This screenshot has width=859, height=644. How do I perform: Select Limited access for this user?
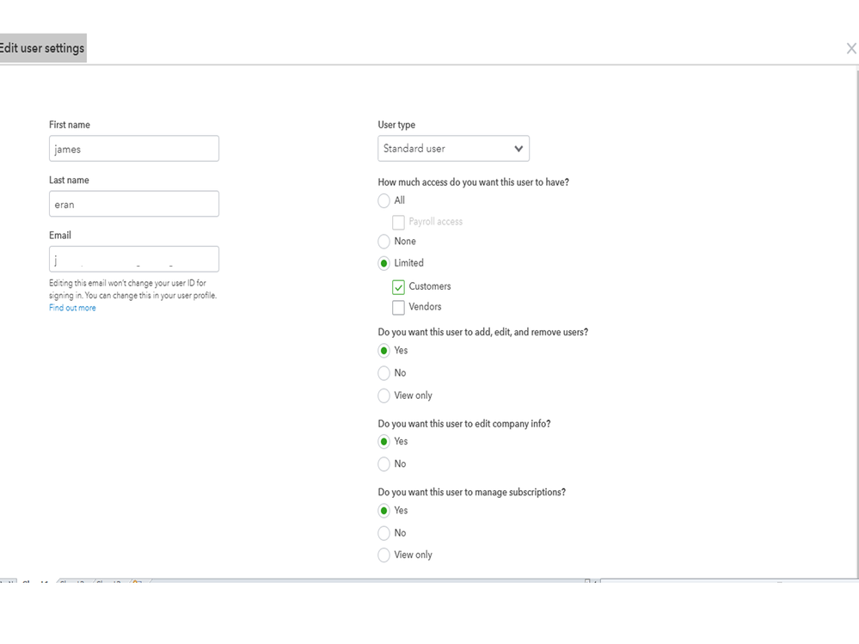coord(383,262)
